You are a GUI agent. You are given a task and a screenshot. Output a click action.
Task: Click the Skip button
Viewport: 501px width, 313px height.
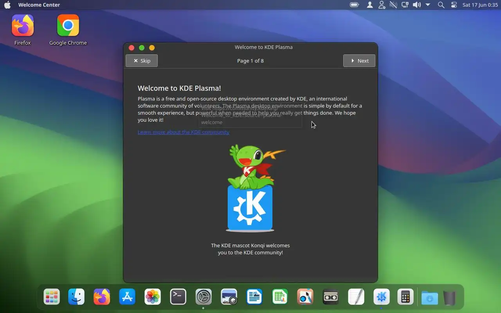142,61
